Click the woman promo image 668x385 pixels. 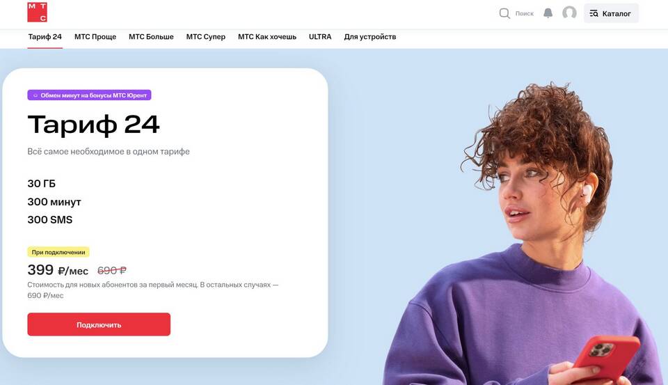524,235
